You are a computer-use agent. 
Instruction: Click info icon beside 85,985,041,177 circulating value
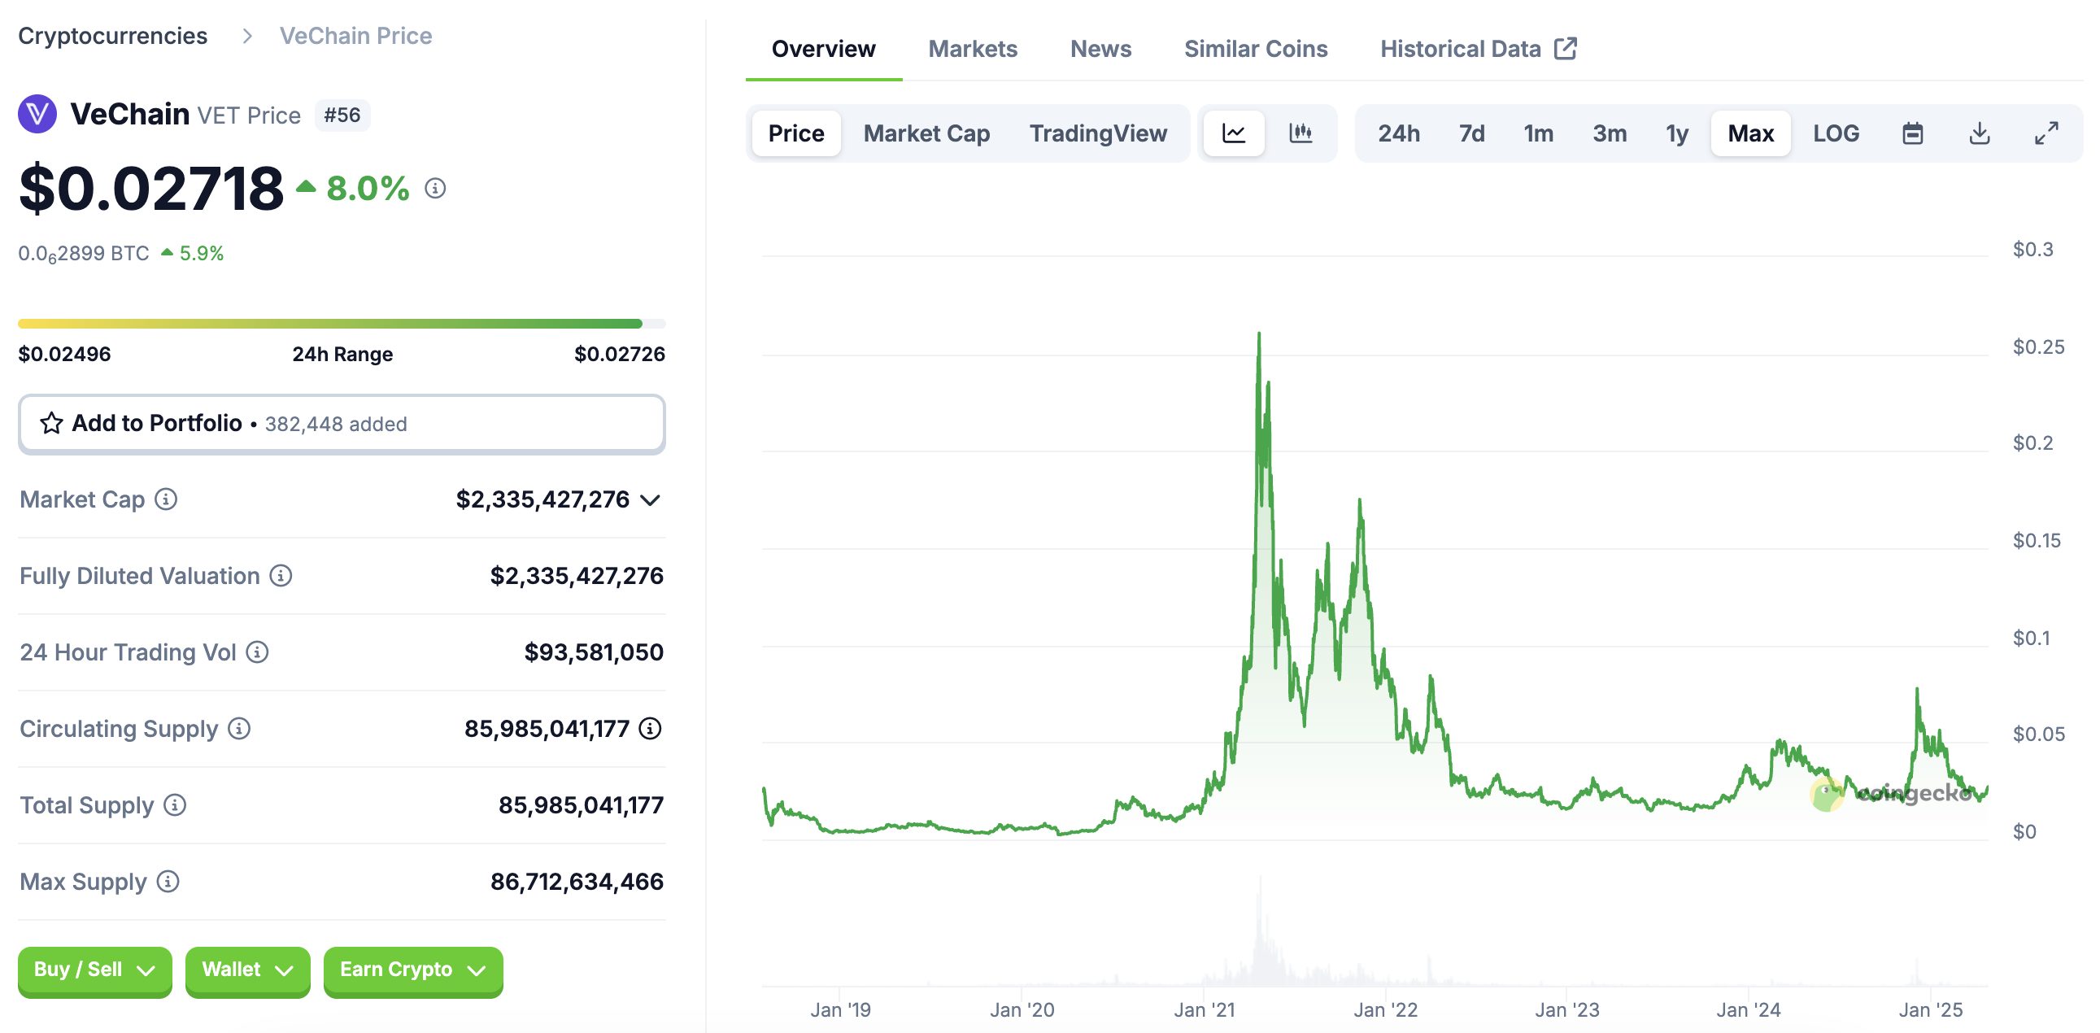pyautogui.click(x=650, y=728)
